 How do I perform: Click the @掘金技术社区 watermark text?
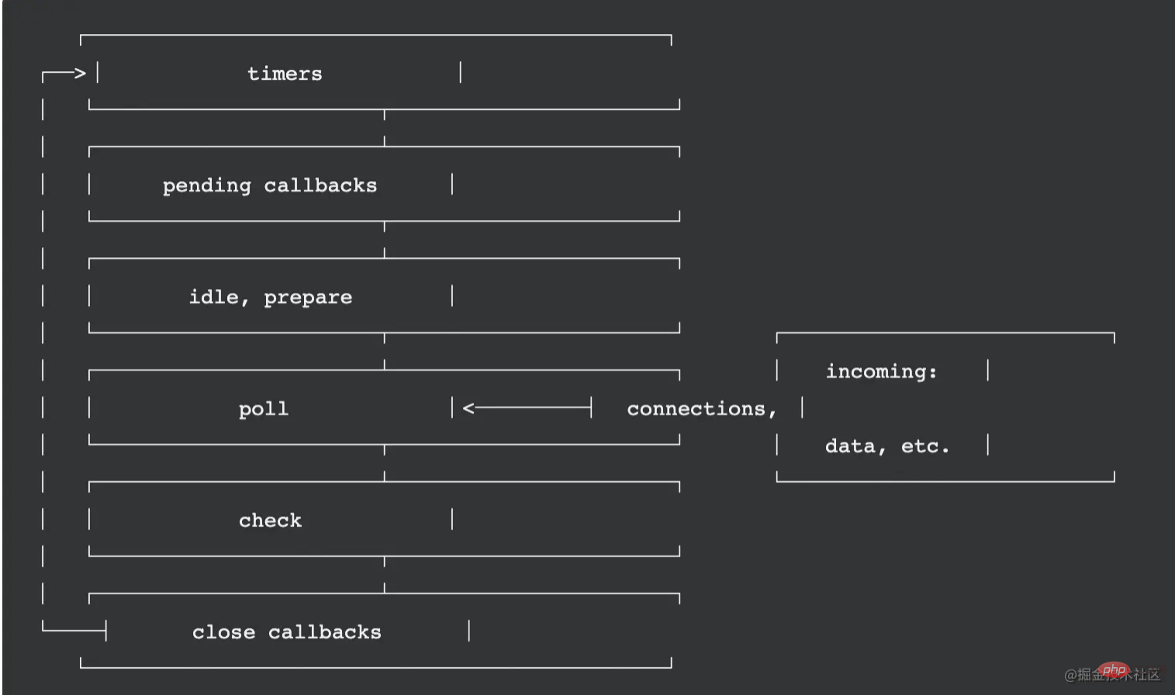coord(1112,675)
